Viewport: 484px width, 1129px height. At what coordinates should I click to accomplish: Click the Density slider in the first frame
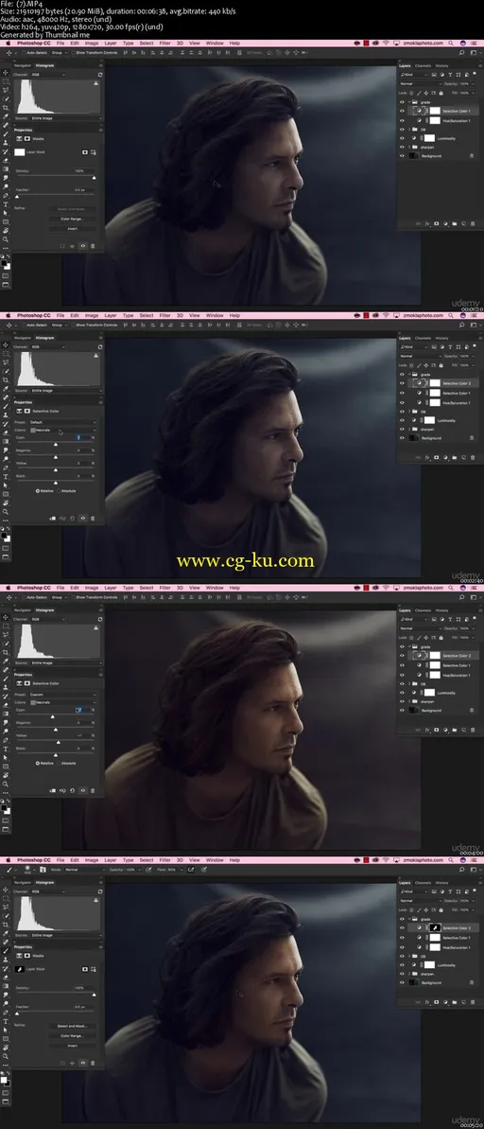coord(56,176)
